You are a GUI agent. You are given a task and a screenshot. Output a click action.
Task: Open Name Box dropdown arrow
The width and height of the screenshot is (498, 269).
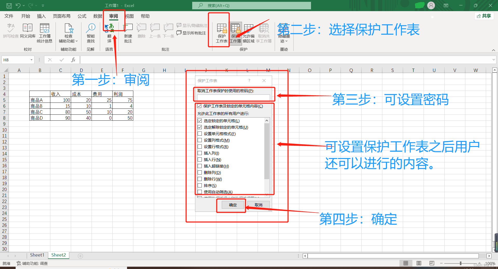point(31,60)
